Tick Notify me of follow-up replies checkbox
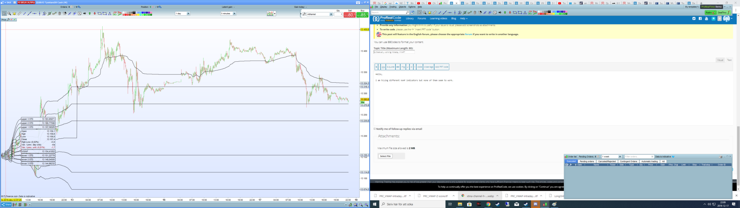The image size is (740, 208). click(375, 129)
